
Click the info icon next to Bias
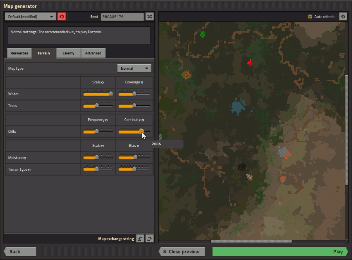pyautogui.click(x=138, y=146)
